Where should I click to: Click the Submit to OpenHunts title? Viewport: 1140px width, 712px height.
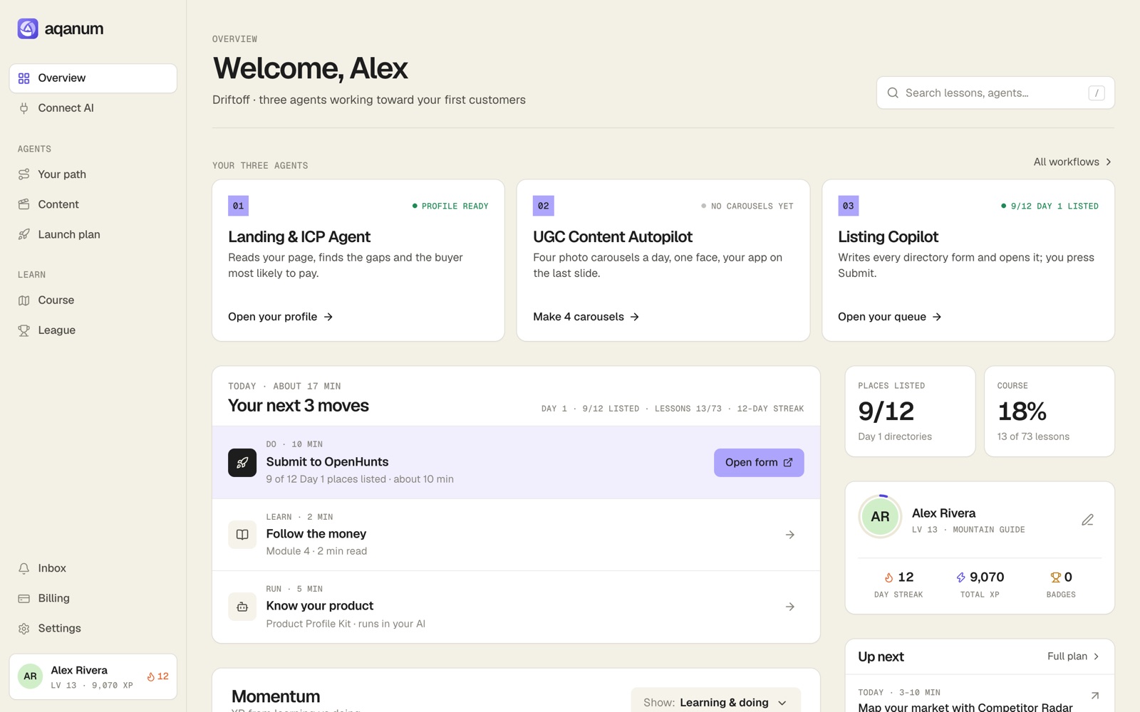pos(327,462)
